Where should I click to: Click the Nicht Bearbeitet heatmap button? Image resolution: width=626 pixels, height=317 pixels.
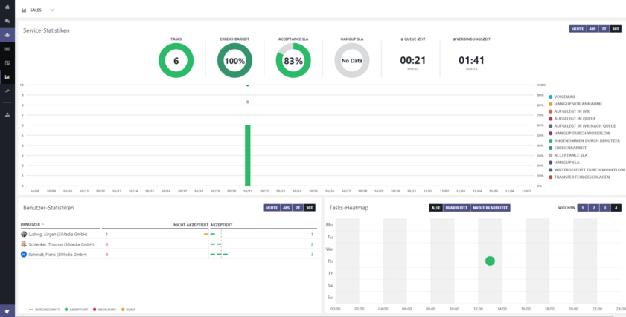(489, 208)
